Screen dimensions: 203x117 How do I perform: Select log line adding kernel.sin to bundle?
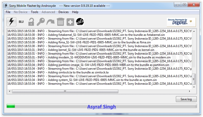pyautogui.click(x=81, y=50)
